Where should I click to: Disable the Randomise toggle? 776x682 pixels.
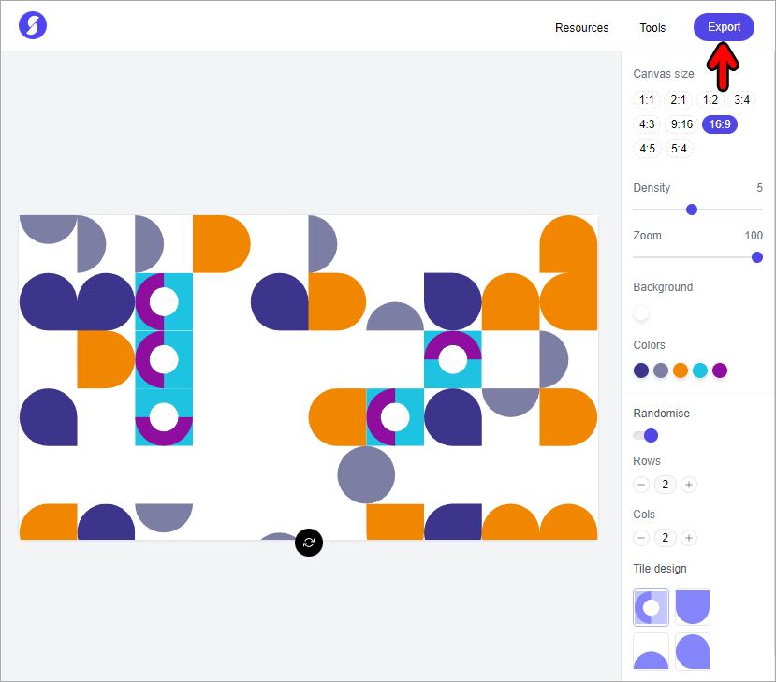(645, 435)
